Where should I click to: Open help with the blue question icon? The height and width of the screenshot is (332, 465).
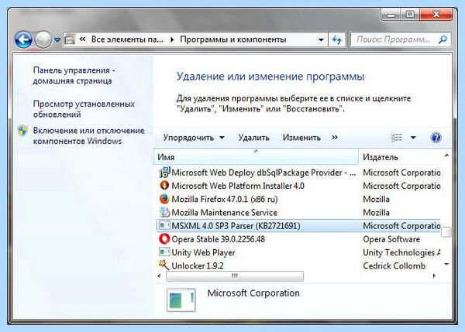coord(436,138)
